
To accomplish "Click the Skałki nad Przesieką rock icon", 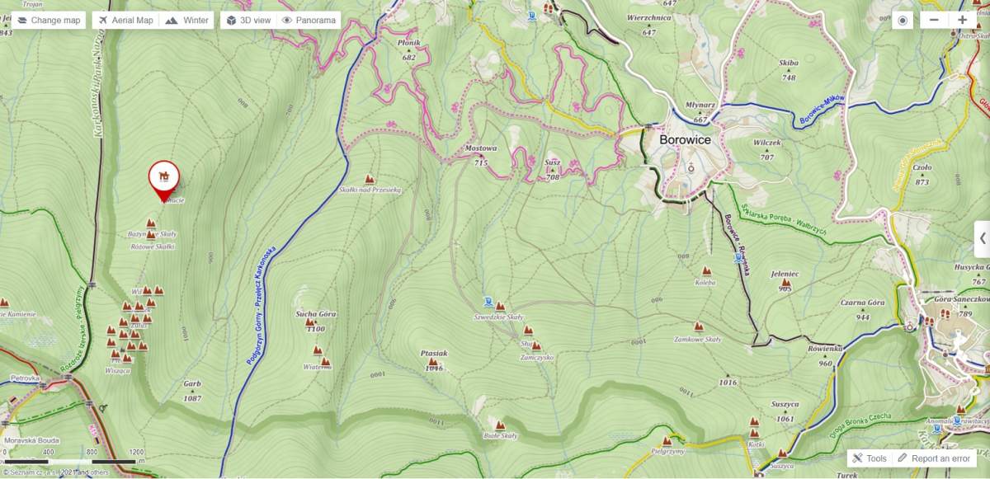I will pyautogui.click(x=370, y=179).
